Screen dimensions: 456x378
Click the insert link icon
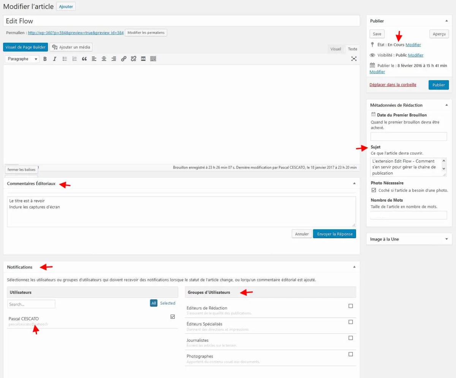pyautogui.click(x=123, y=59)
